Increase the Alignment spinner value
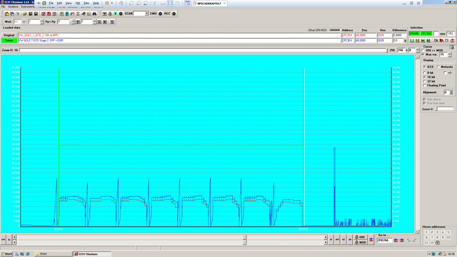The height and width of the screenshot is (257, 457). pos(451,91)
